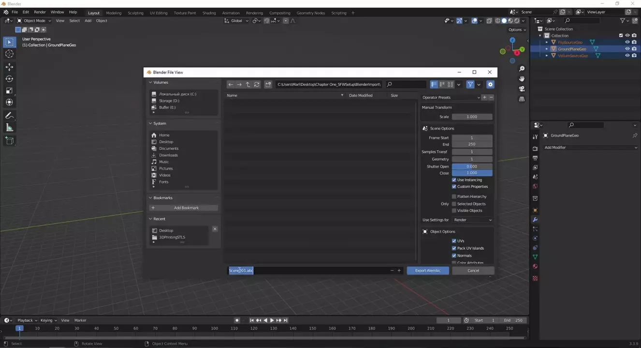Open the Geometry Nodes workspace tab
The width and height of the screenshot is (641, 348).
point(310,13)
